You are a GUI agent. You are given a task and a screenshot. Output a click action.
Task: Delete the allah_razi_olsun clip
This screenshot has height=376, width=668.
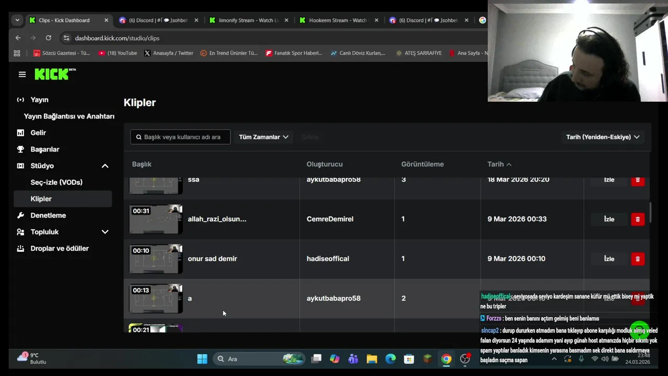(638, 219)
